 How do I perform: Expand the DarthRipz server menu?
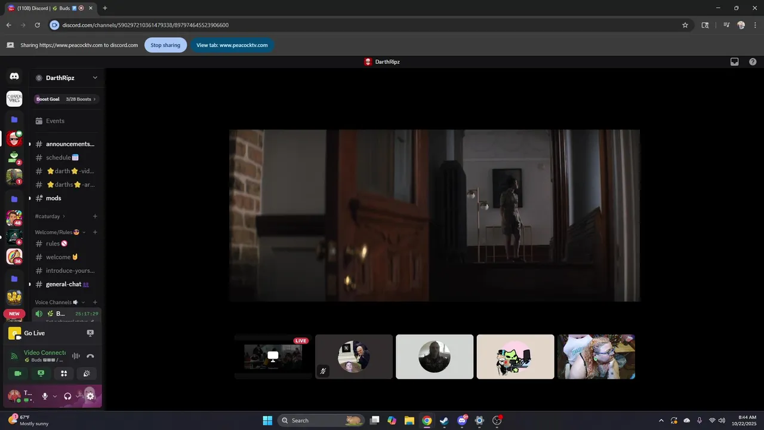pyautogui.click(x=95, y=78)
